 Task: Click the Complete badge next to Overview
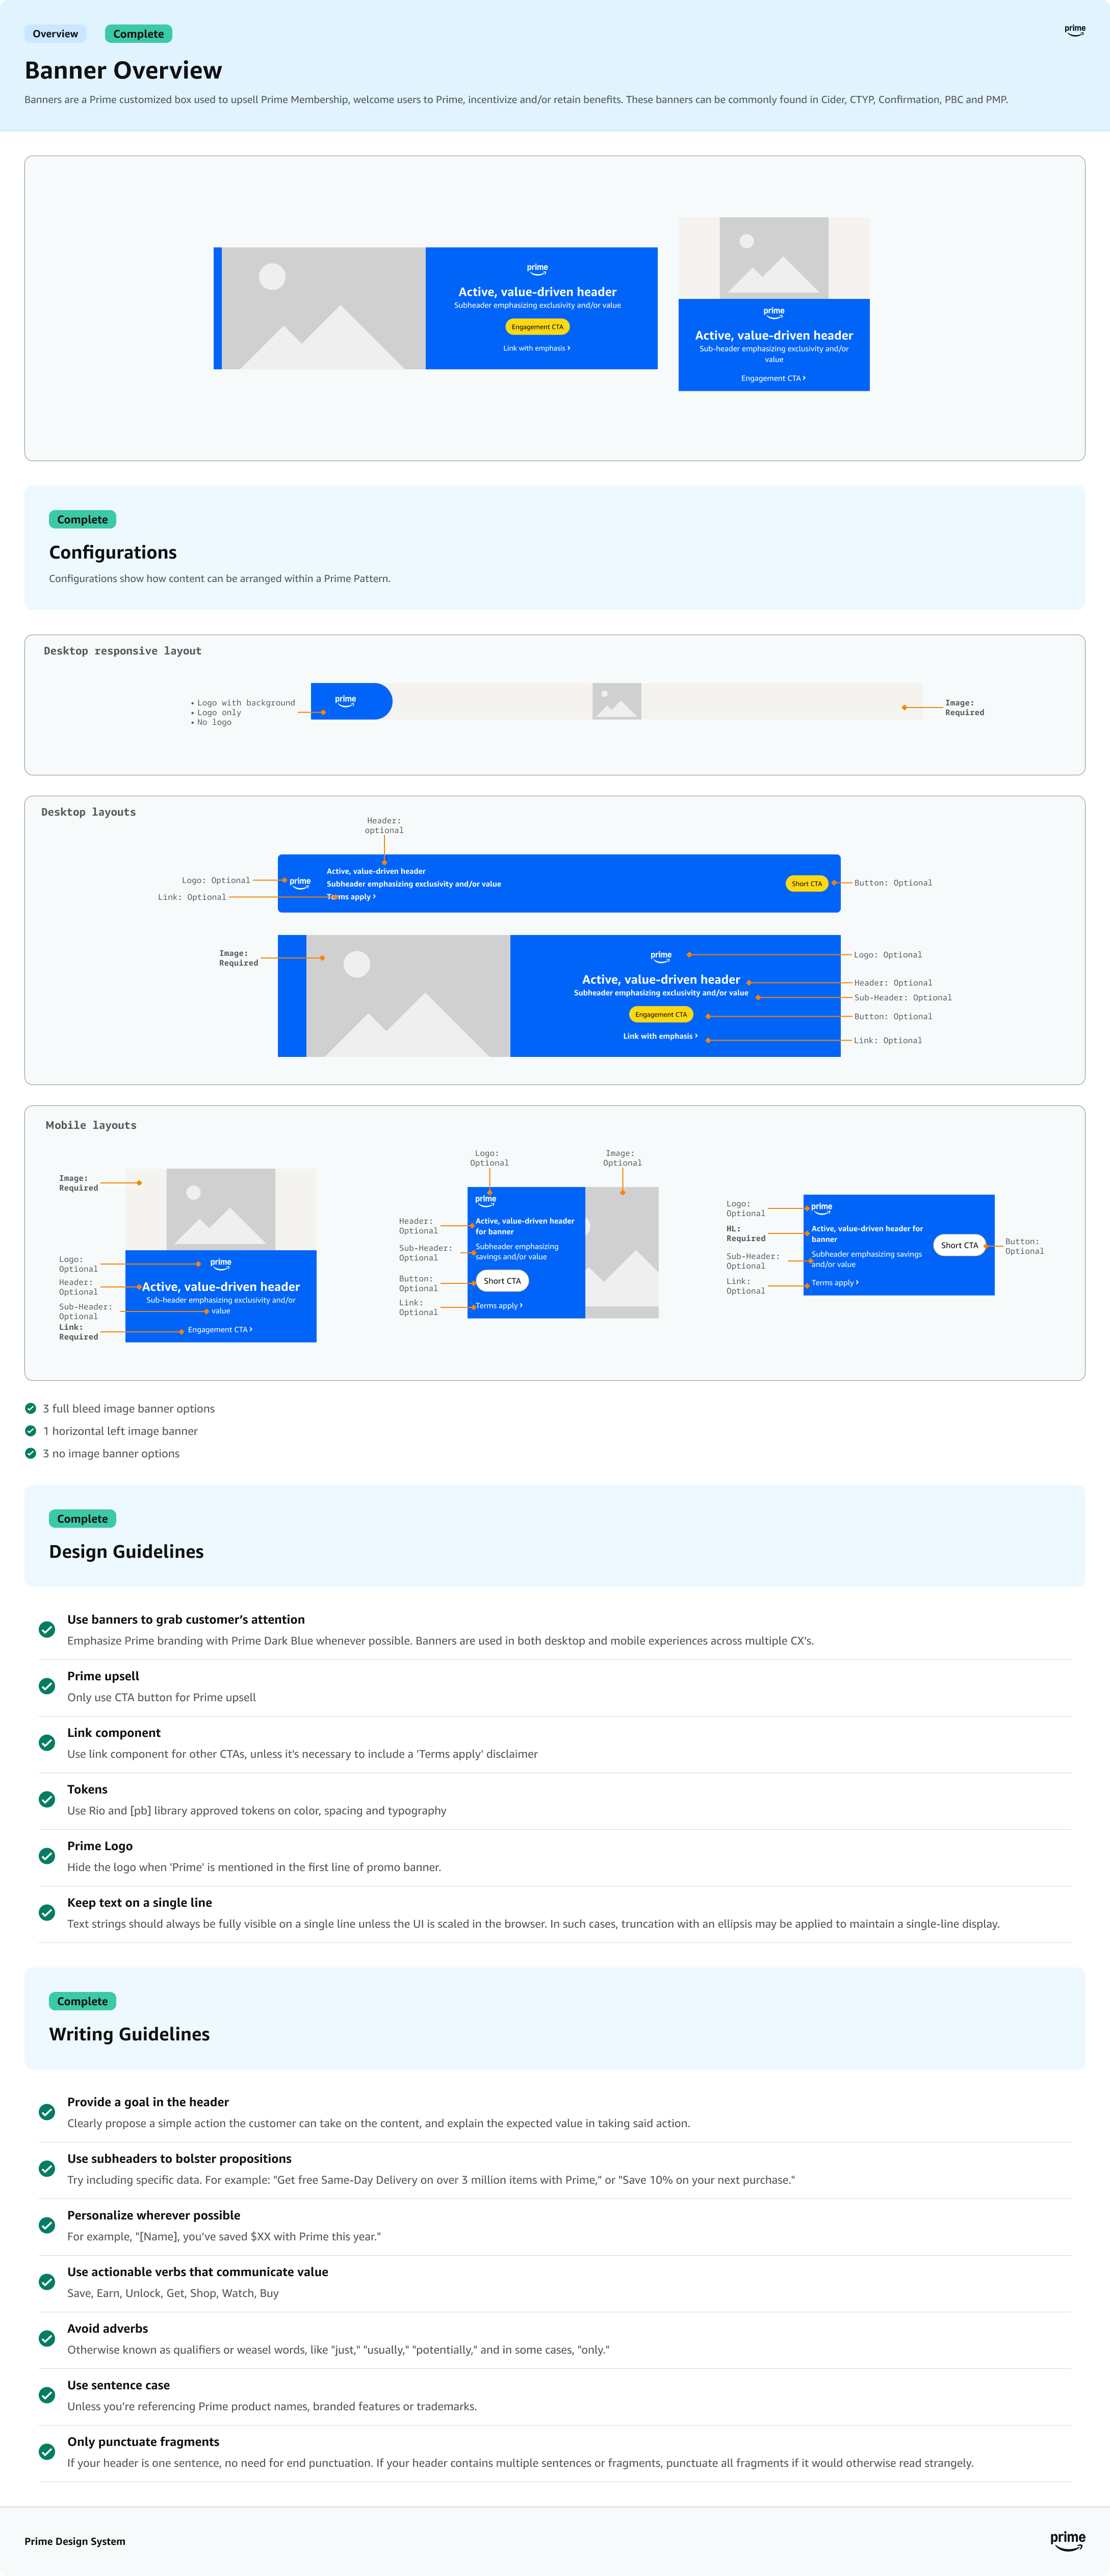tap(138, 34)
